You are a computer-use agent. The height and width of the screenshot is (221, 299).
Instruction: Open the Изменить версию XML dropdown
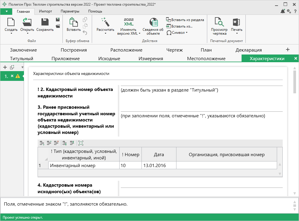[x=139, y=33]
